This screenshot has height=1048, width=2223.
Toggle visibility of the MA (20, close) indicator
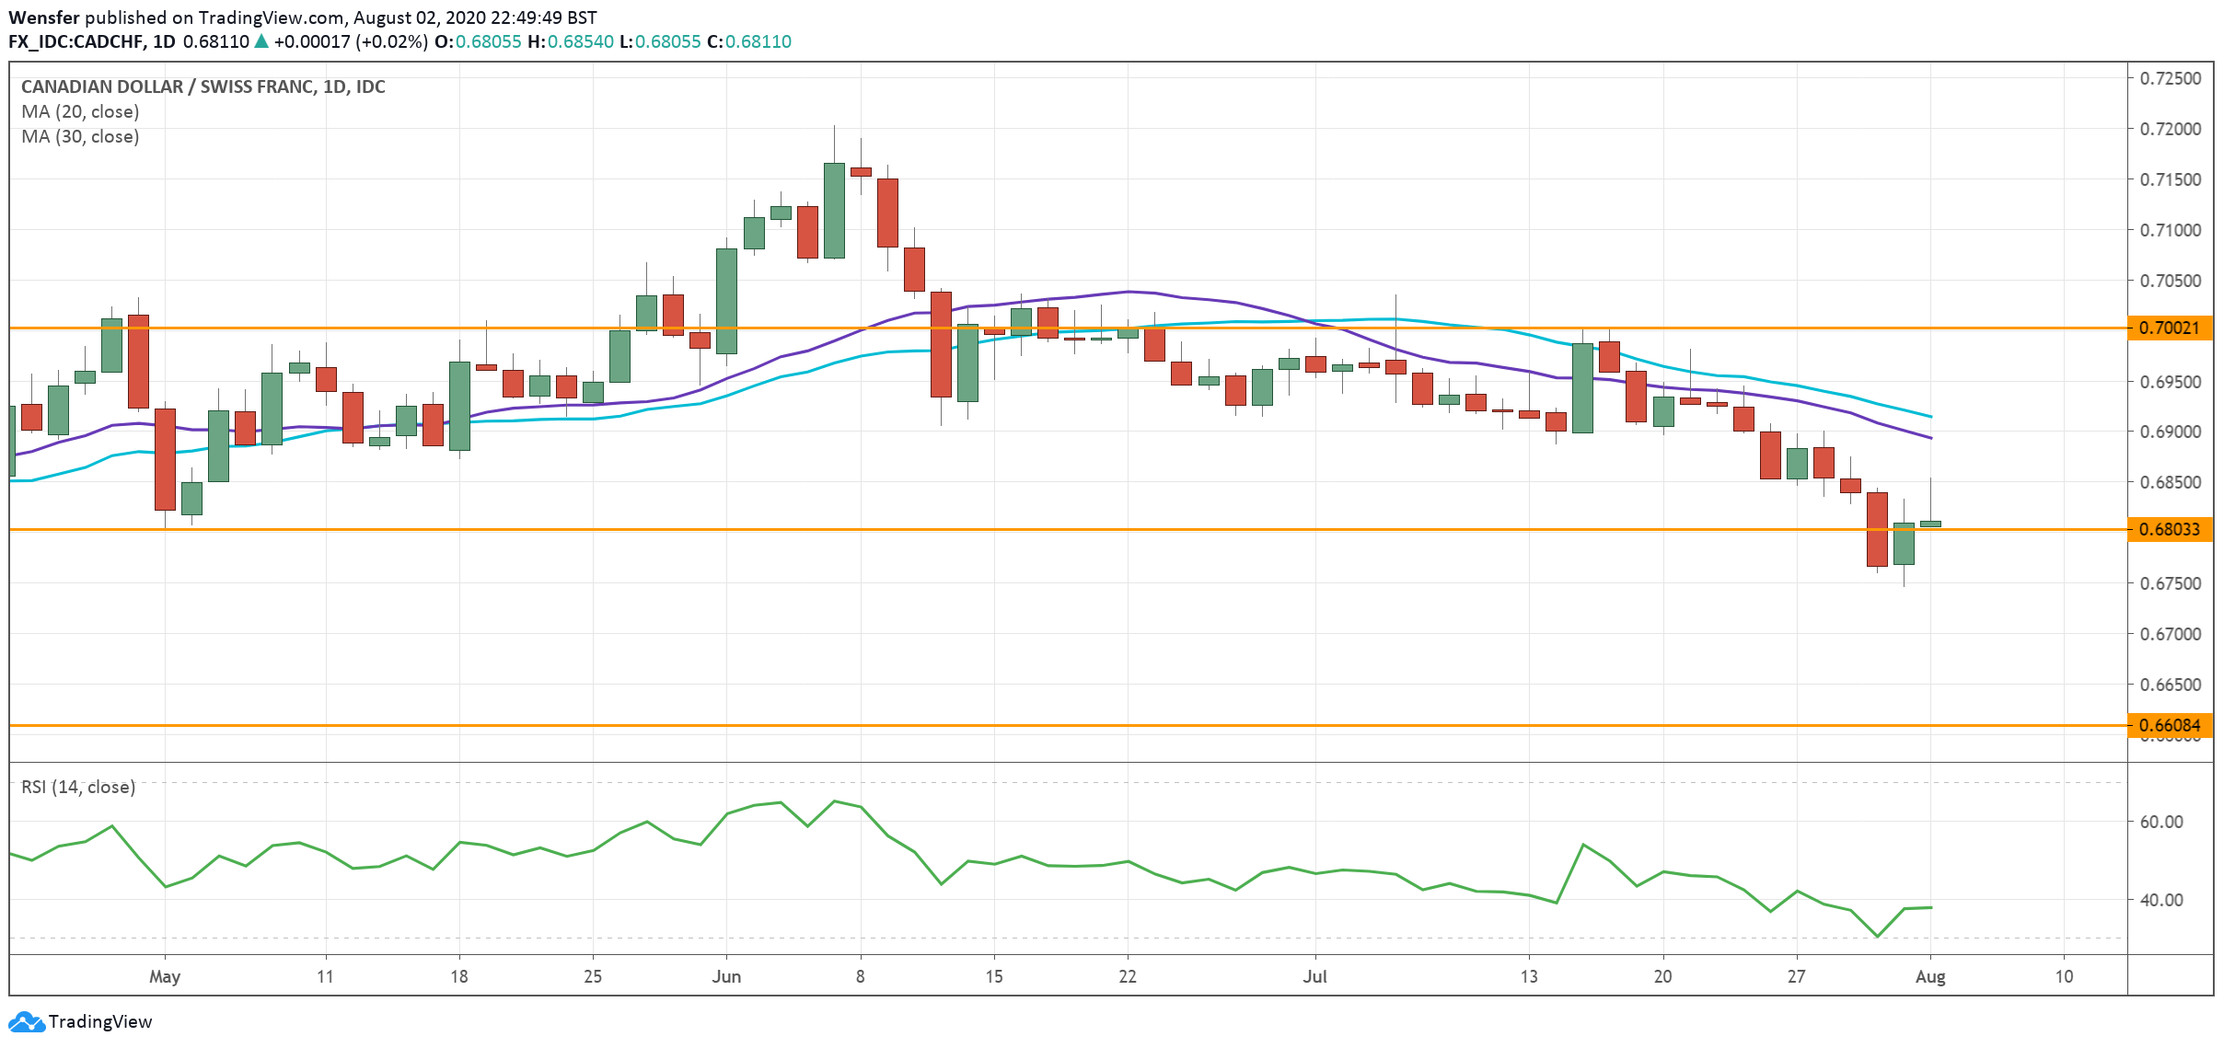coord(79,111)
